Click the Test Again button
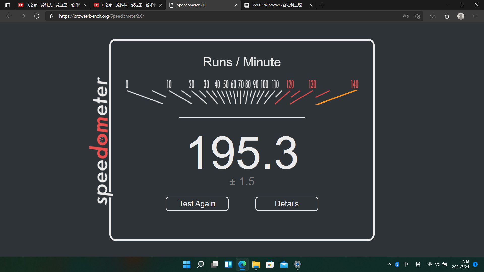This screenshot has width=484, height=272. tap(197, 203)
